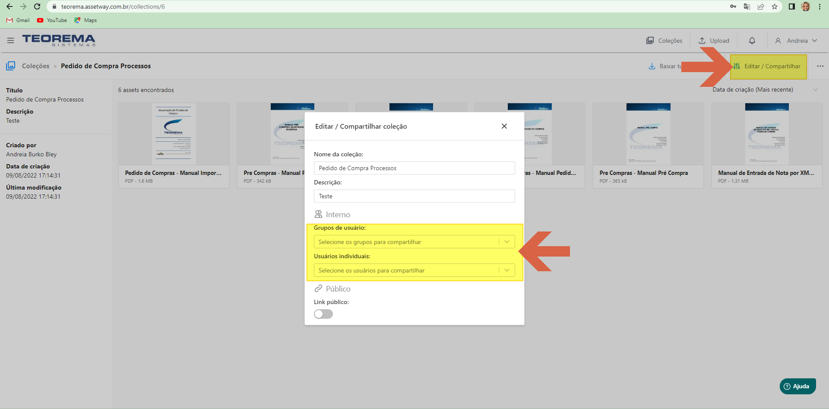This screenshot has height=409, width=829.
Task: Open the Usuários individuais dropdown
Action: 414,270
